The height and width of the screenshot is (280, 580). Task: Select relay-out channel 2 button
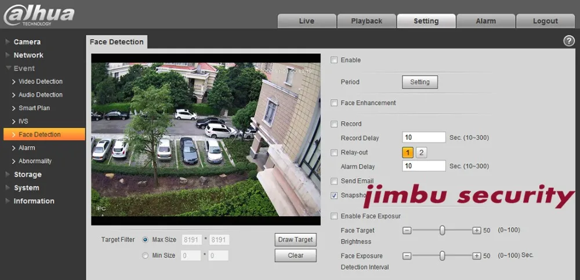421,152
